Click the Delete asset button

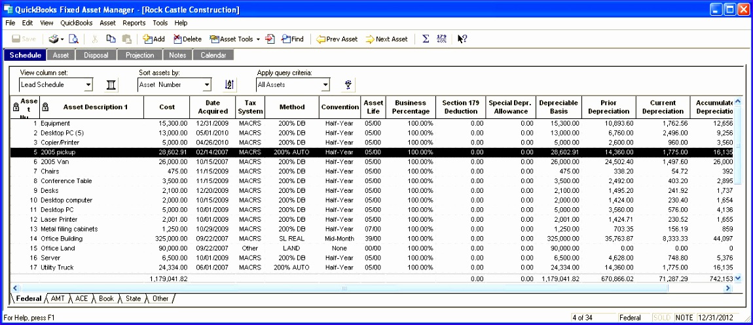click(x=187, y=39)
